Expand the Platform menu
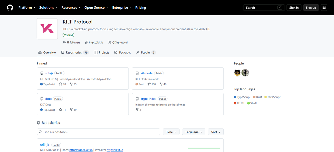 [27, 7]
